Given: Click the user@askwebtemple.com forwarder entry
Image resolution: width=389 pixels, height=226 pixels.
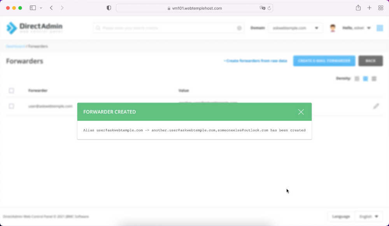Looking at the screenshot, I should click(50, 106).
